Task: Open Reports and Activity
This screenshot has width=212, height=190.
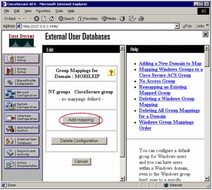Action: (22, 153)
